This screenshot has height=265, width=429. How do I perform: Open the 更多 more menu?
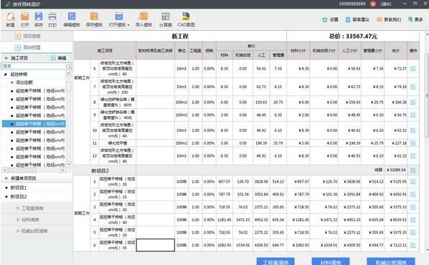415,19
